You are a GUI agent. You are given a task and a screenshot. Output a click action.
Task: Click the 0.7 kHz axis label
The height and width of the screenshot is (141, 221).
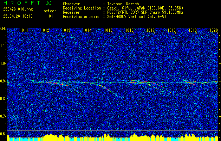(x=3, y=116)
